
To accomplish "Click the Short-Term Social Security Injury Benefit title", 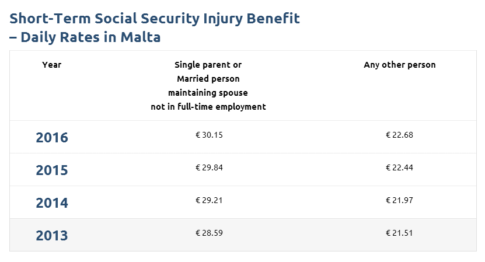I will (155, 19).
